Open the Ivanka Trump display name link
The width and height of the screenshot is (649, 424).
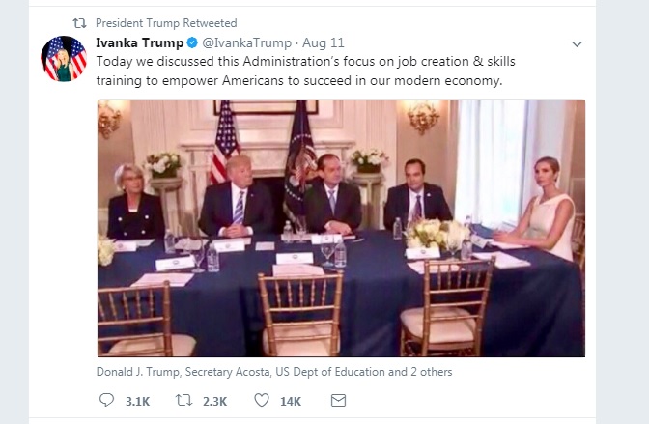139,42
